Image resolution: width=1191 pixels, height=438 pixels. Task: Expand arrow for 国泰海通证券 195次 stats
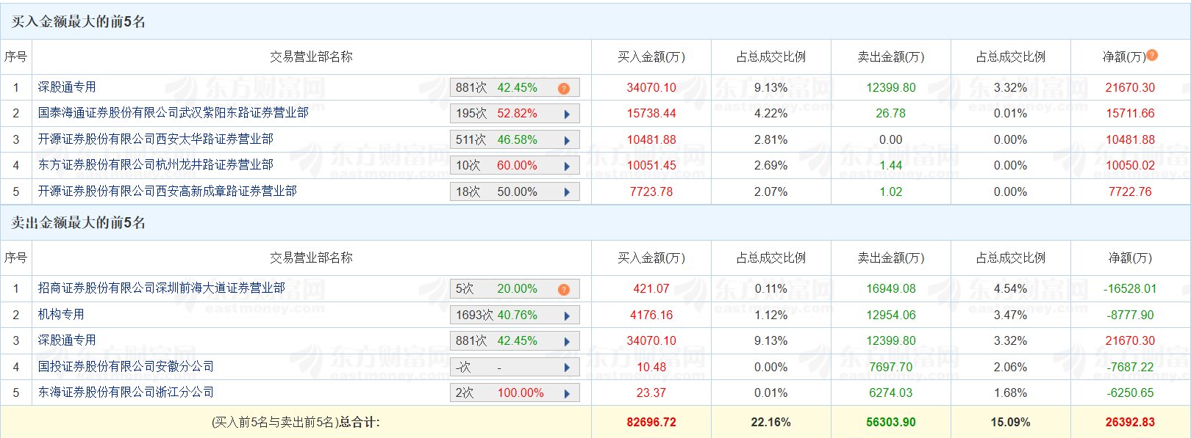(567, 114)
